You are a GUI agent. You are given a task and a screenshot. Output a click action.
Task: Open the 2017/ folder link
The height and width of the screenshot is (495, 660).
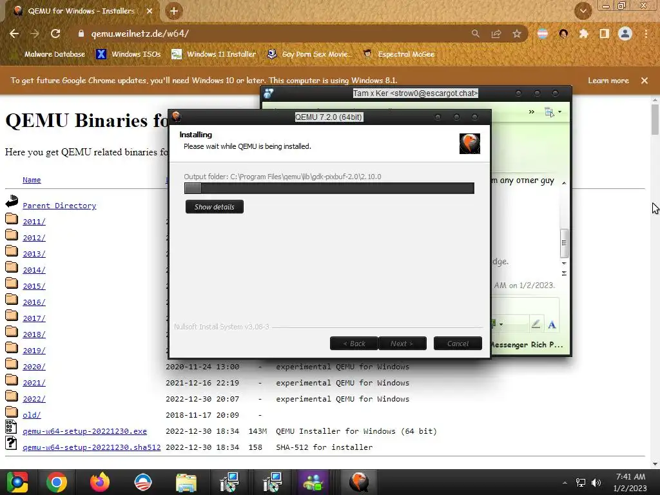tap(34, 318)
